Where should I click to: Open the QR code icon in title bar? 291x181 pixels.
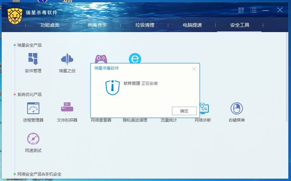[241, 10]
